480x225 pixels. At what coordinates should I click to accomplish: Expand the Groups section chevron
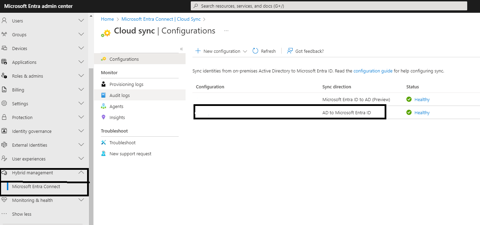pyautogui.click(x=81, y=35)
